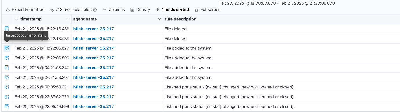Open the Density options
Image resolution: width=400 pixels, height=112 pixels.
(140, 10)
